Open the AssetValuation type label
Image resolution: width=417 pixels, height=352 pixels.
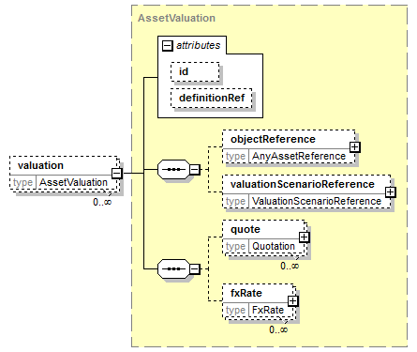73,182
